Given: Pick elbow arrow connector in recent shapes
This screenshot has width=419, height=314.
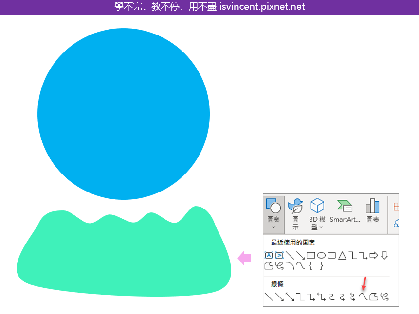Looking at the screenshot, I should [x=363, y=255].
